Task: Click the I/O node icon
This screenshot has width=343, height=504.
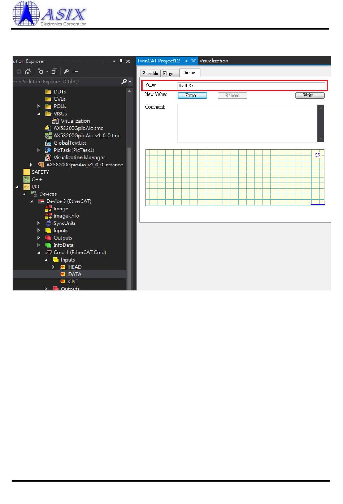Action: (27, 187)
